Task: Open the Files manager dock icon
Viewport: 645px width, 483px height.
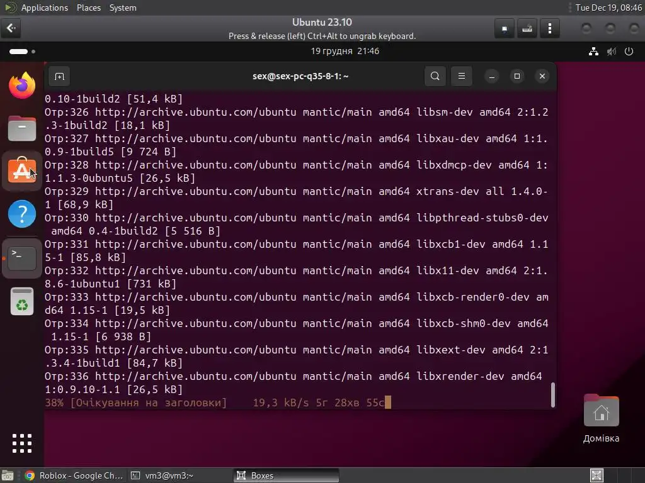Action: point(22,128)
